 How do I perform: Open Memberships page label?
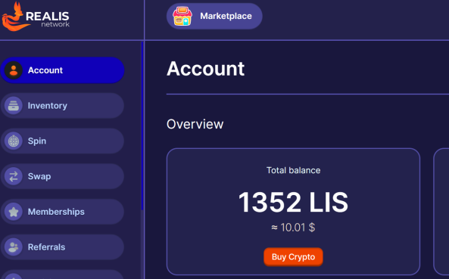tap(56, 212)
